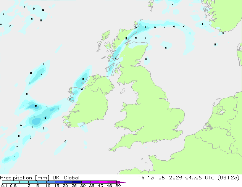
Task: Click the 1–2 mm legend color swatch
Action: 24,182
